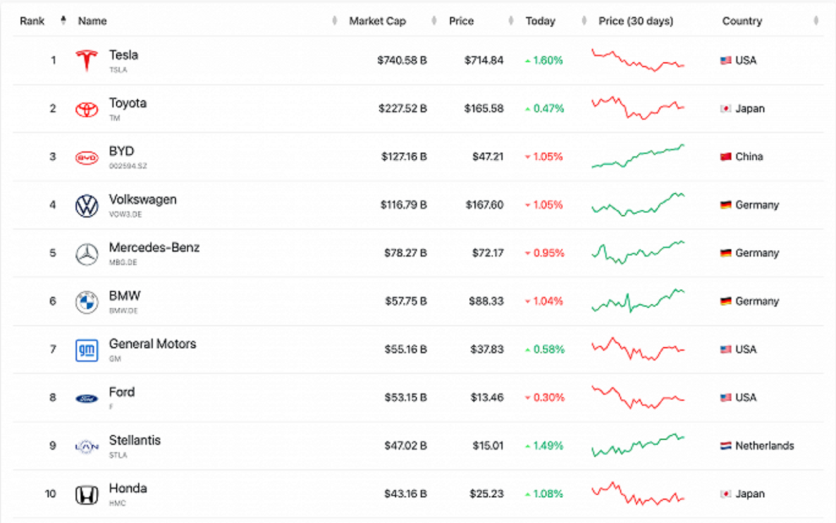The width and height of the screenshot is (836, 523).
Task: Click the Germany flag in Volkswagen row
Action: pos(726,205)
